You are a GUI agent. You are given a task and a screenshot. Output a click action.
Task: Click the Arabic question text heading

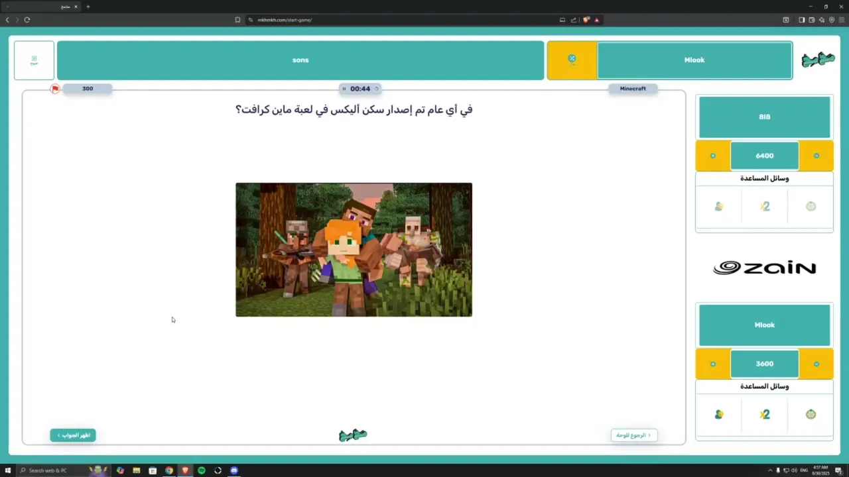click(354, 109)
